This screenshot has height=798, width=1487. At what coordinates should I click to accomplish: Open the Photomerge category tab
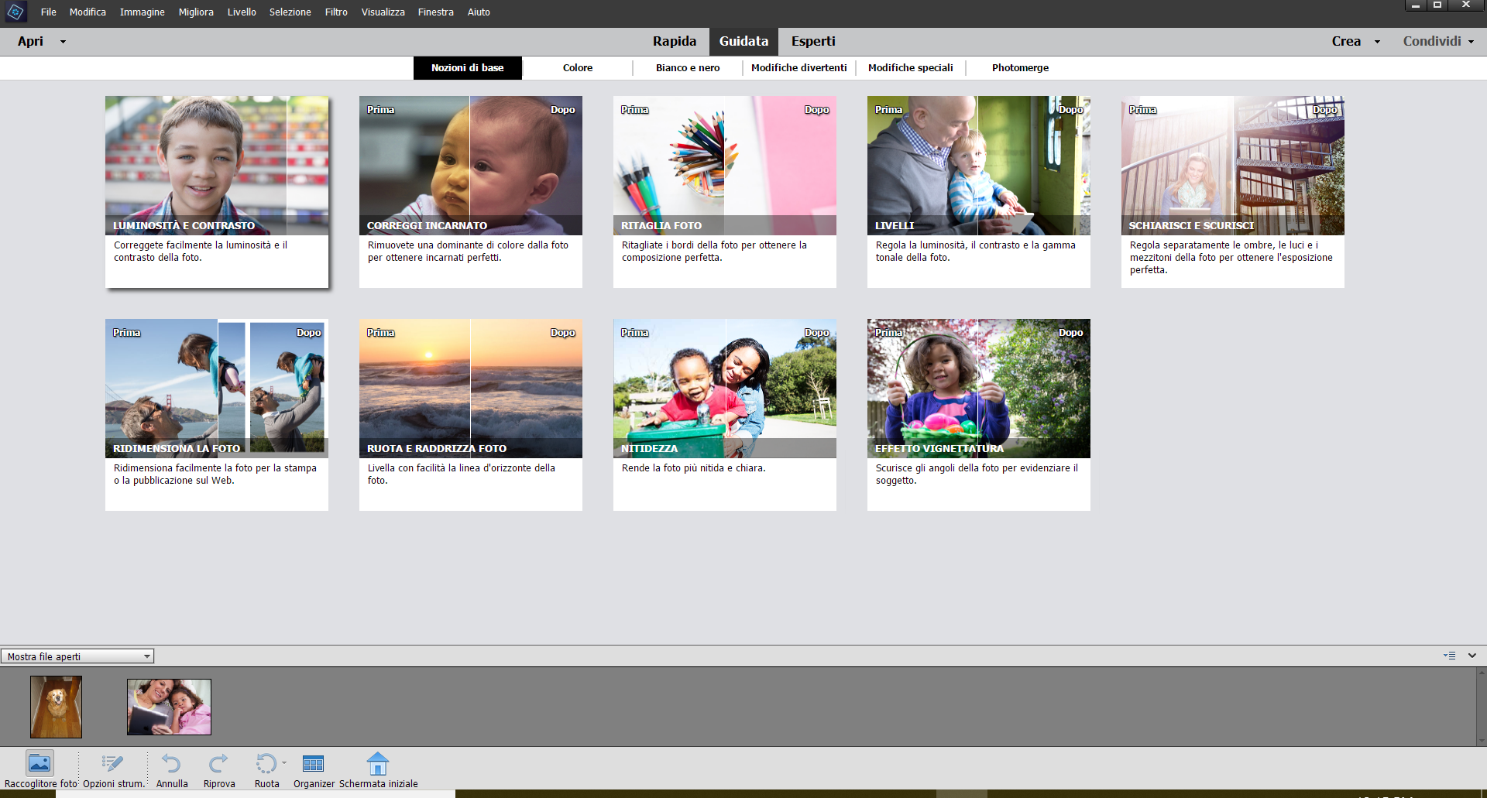(x=1020, y=68)
